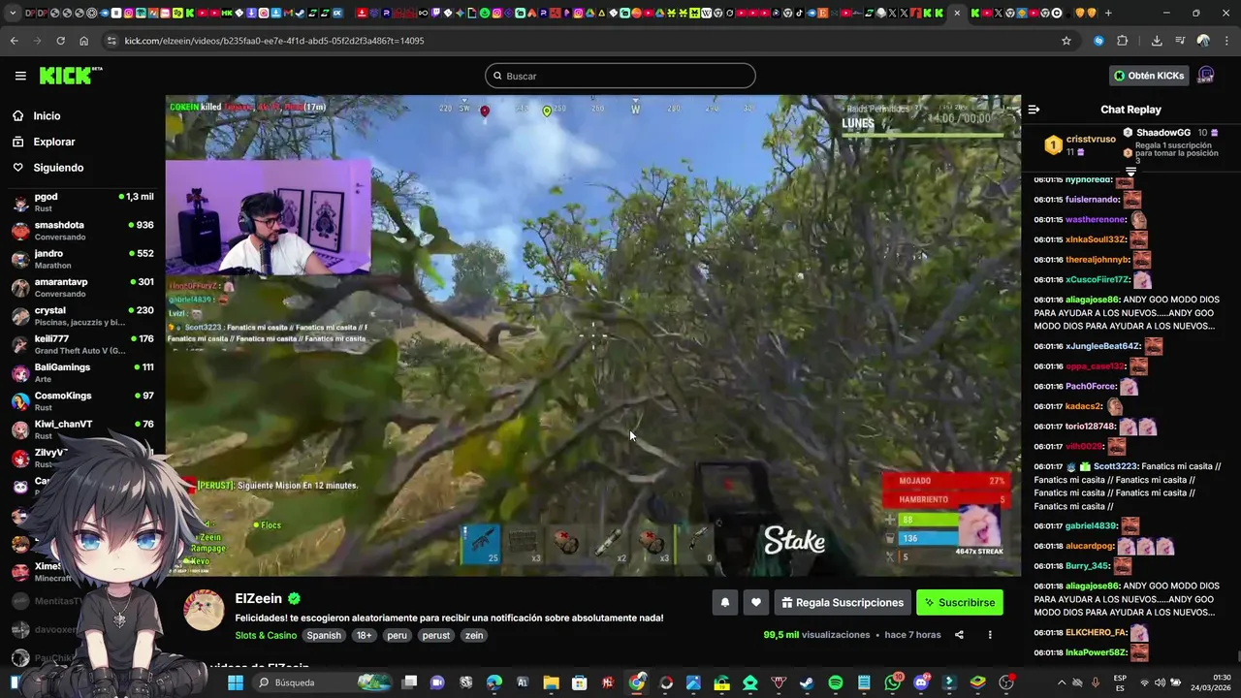Go back in browser history
The image size is (1241, 698).
[14, 41]
